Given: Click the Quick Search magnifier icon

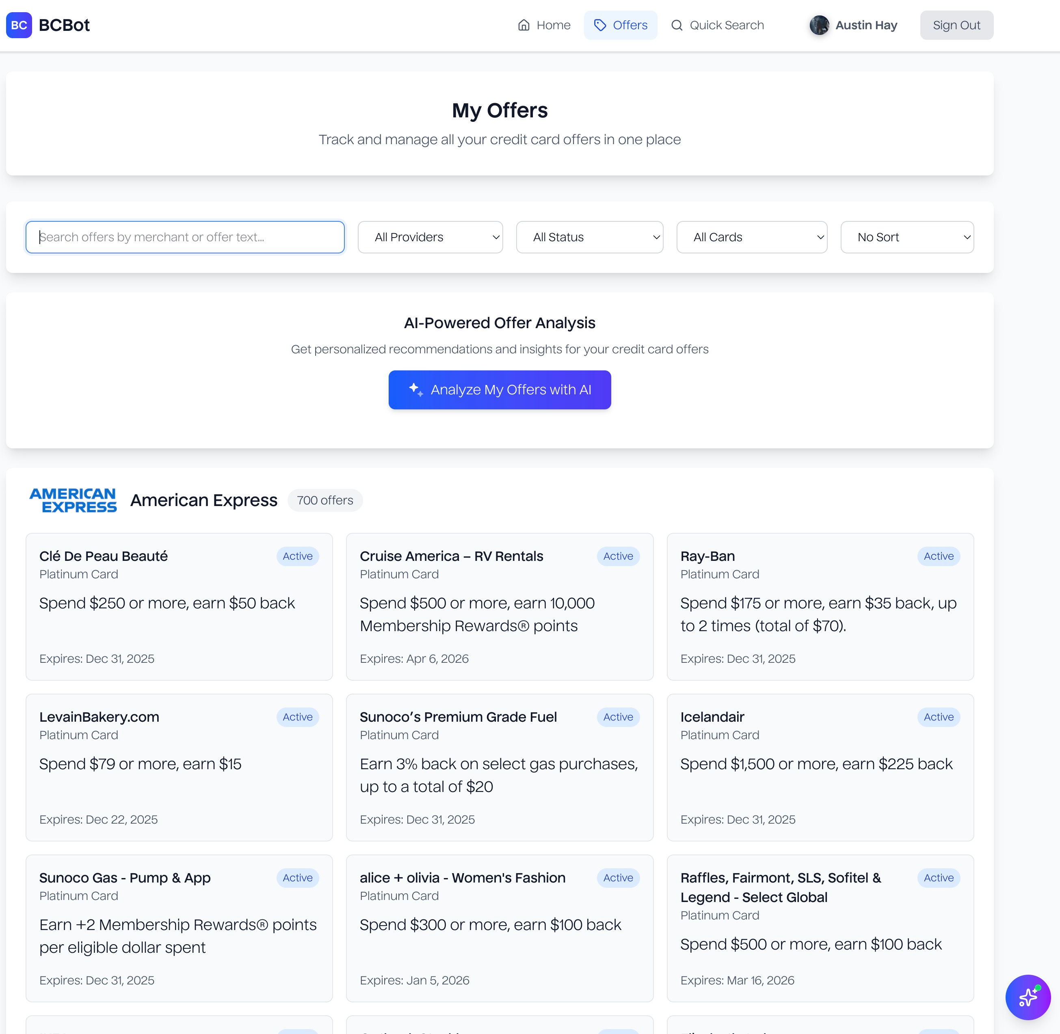Looking at the screenshot, I should click(x=677, y=25).
